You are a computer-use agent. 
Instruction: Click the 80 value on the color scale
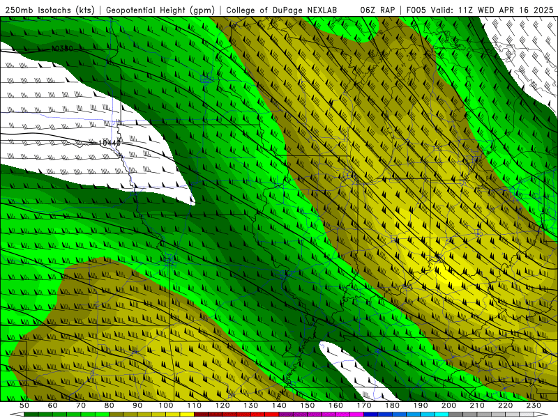tap(110, 405)
